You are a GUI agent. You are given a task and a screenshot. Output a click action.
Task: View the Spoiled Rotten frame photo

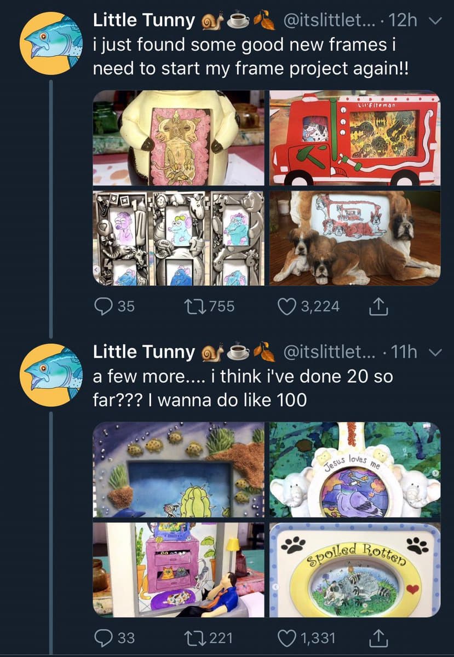[355, 569]
